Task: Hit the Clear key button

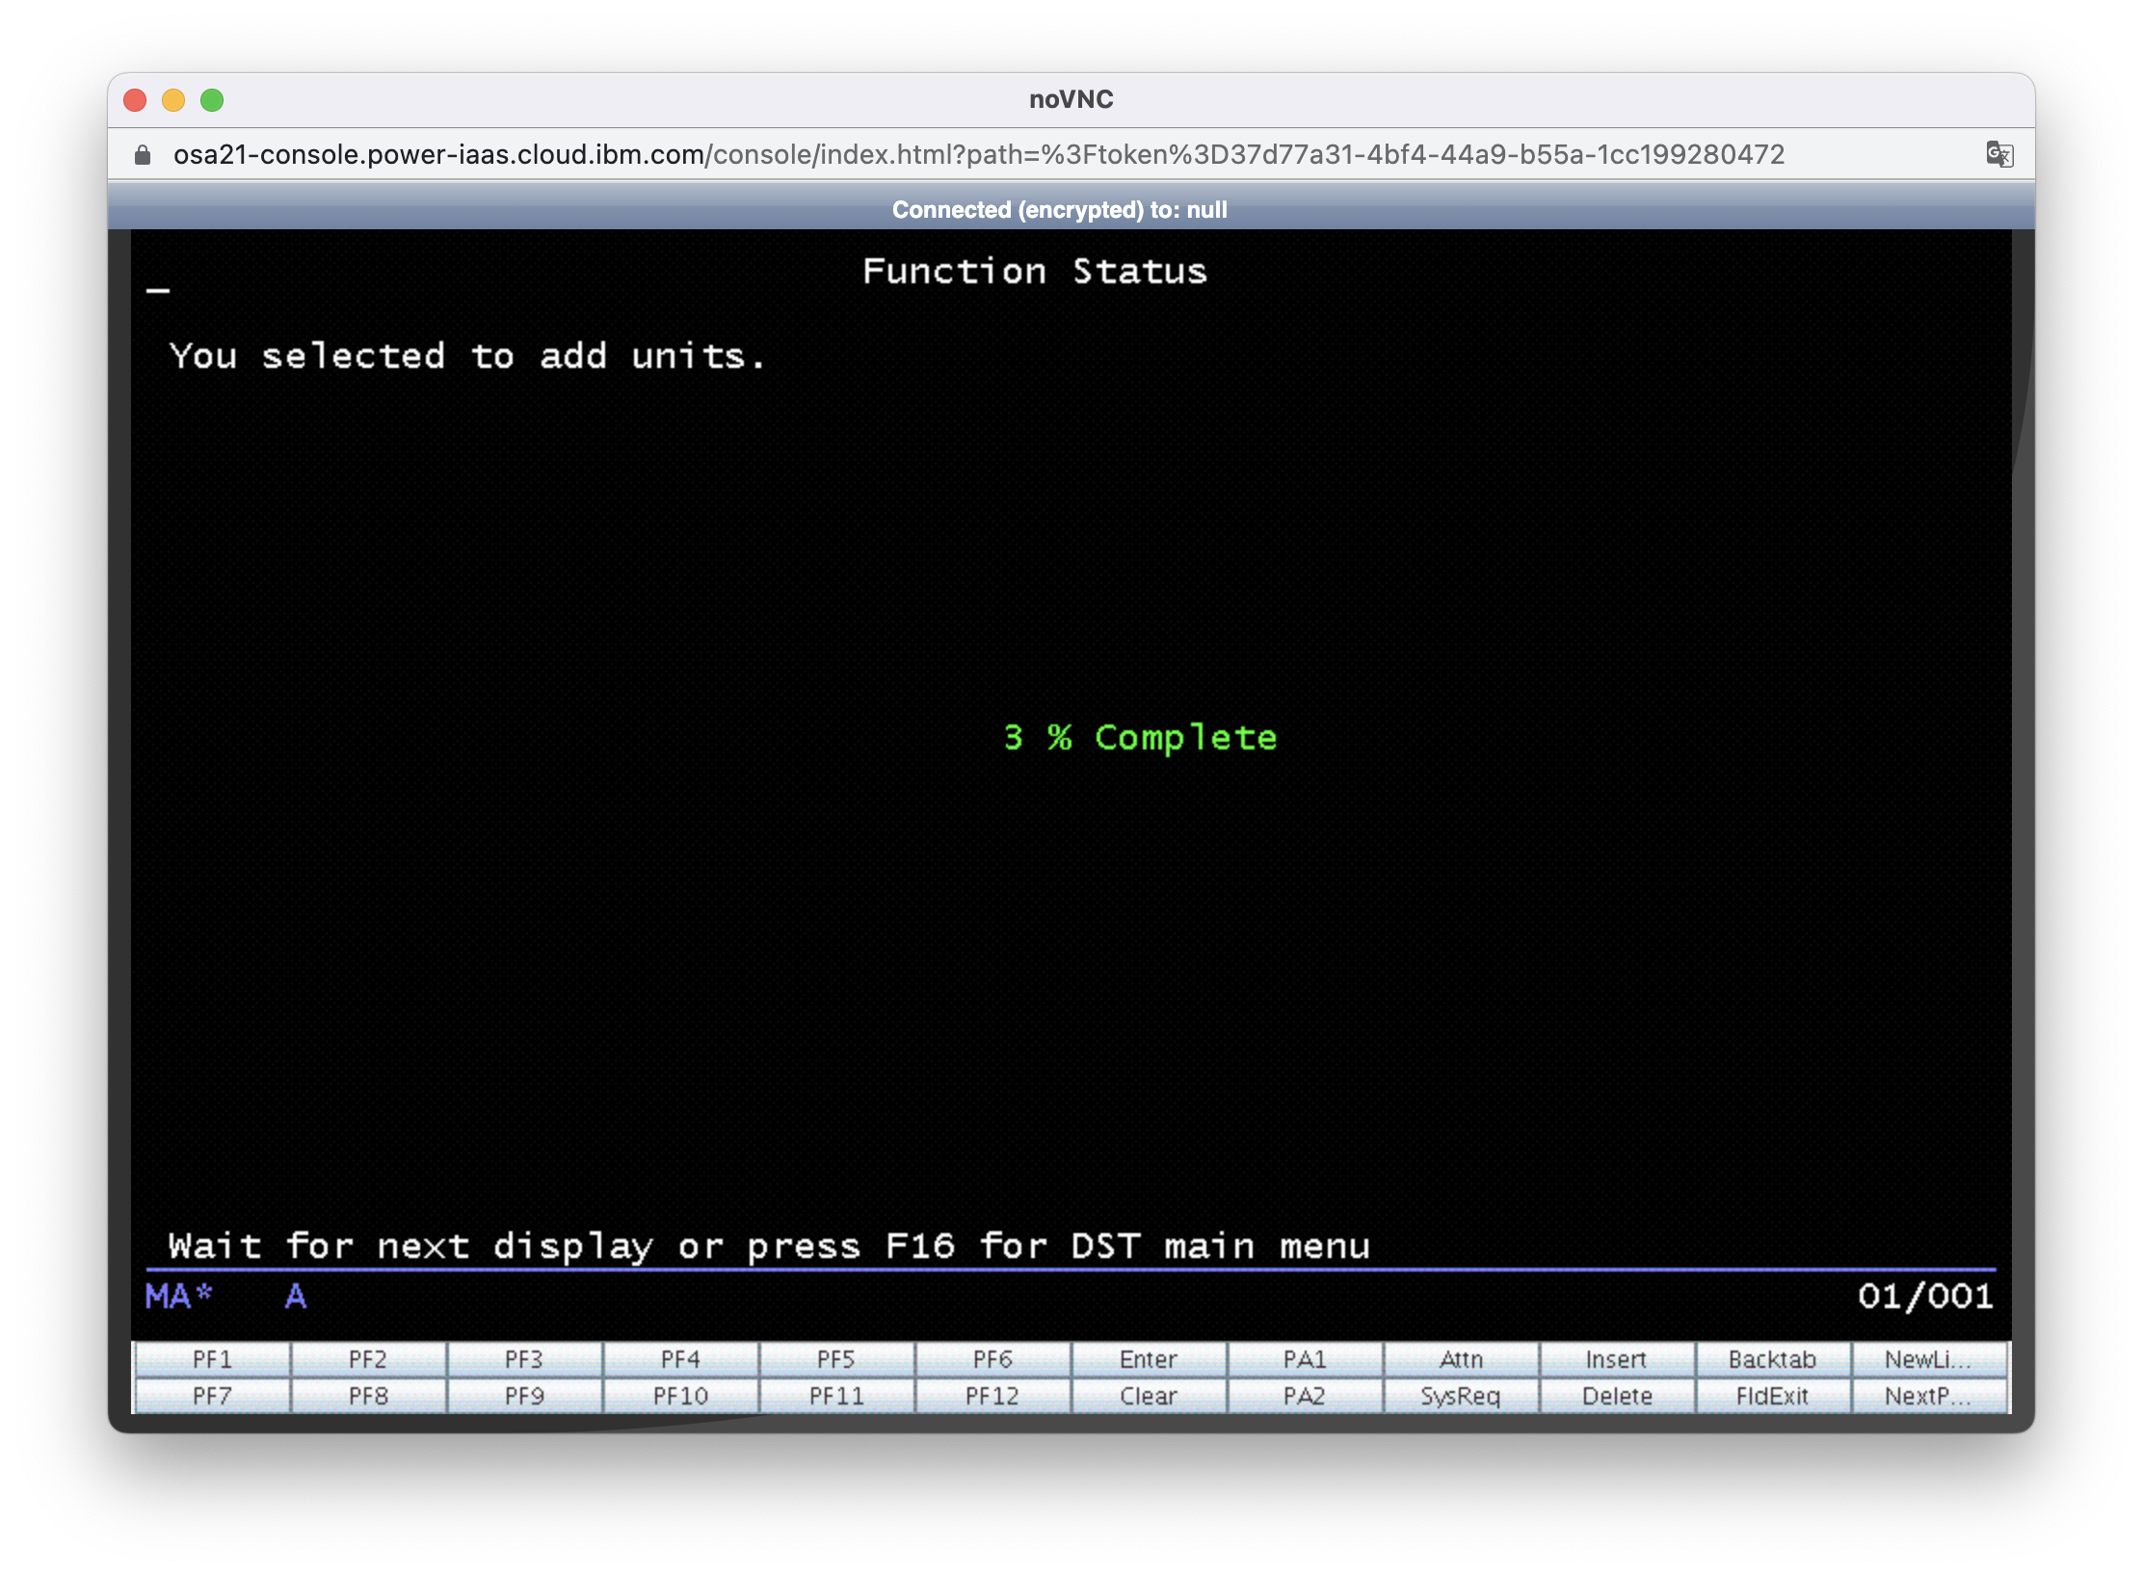Action: tap(1149, 1396)
